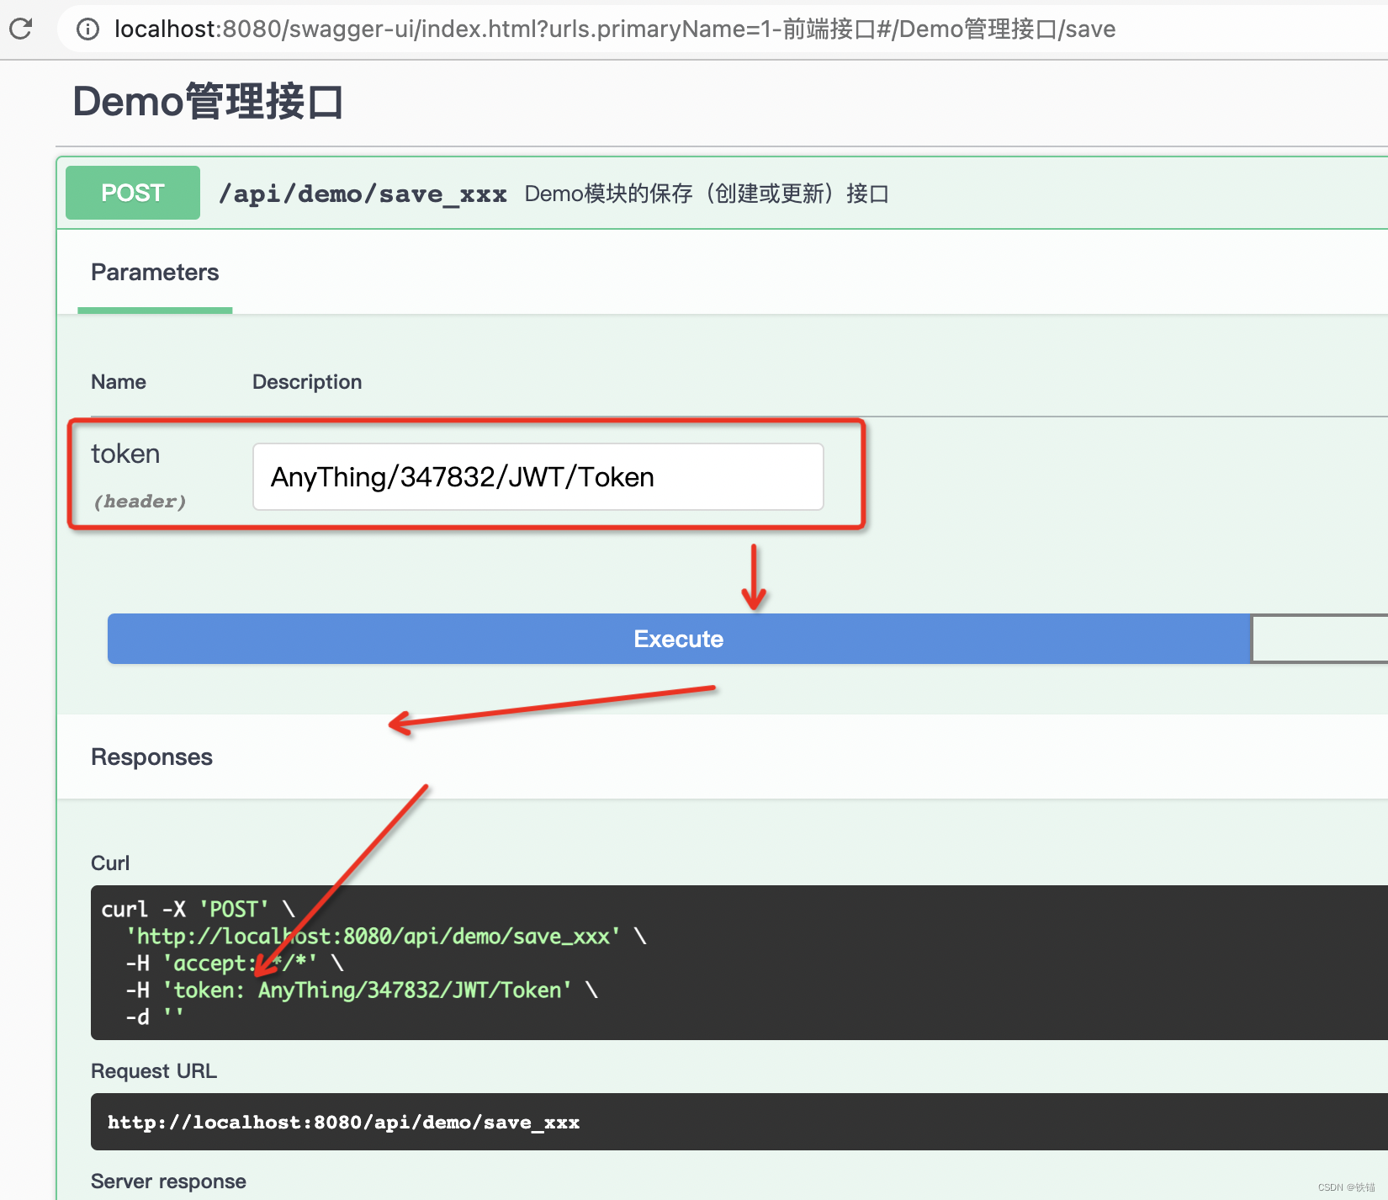The image size is (1388, 1200).
Task: Select the curl -X 'POST' command line
Action: coord(199,910)
